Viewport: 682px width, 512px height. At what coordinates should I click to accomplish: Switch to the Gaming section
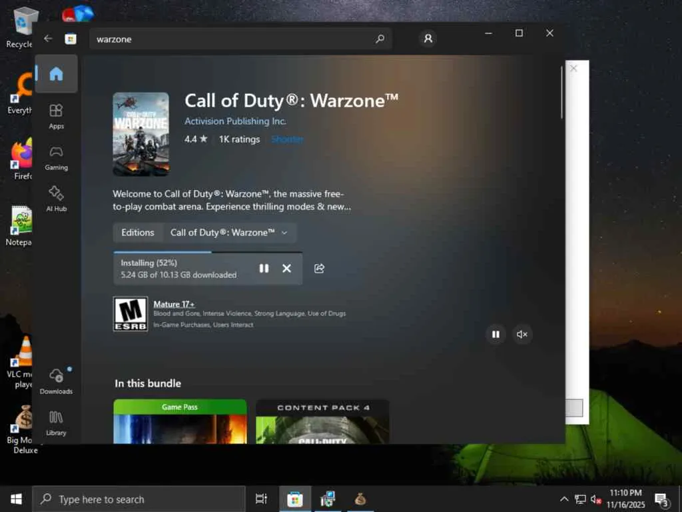click(56, 158)
